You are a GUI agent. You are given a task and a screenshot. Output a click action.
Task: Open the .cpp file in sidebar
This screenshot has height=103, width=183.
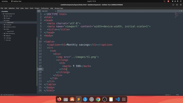point(8,40)
